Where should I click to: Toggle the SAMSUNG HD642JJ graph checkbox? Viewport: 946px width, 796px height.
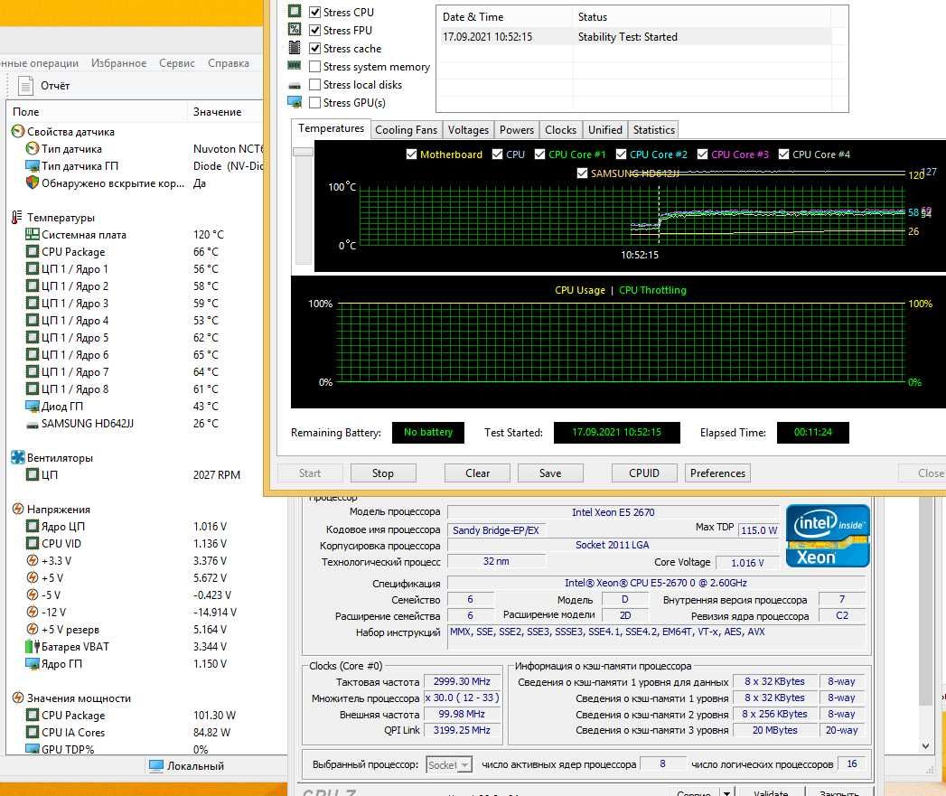(x=582, y=173)
